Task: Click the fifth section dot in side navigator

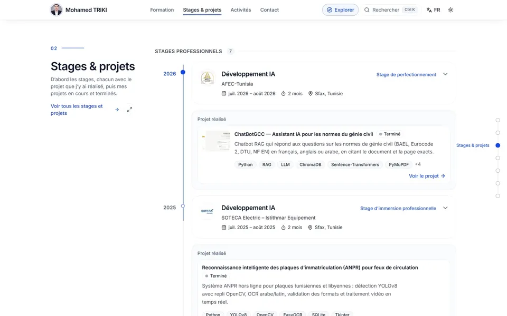Action: coord(497,171)
